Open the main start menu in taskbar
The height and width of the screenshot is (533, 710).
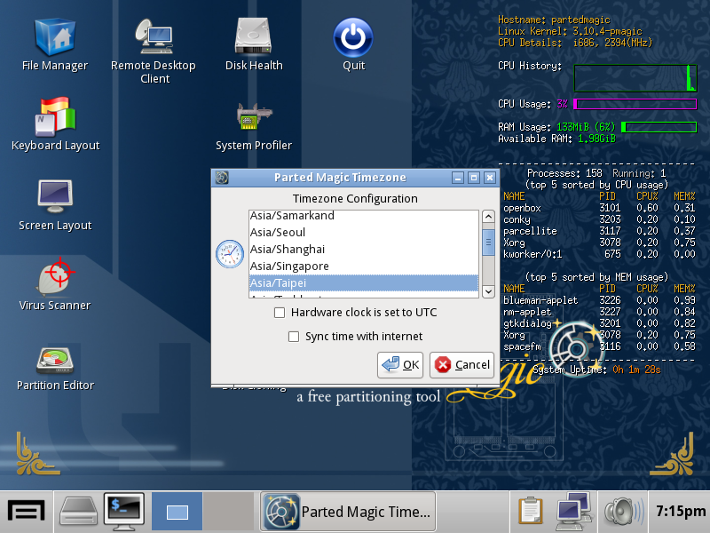(x=27, y=511)
